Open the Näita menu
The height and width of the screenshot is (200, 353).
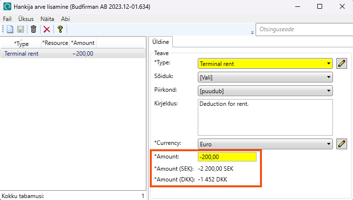47,18
